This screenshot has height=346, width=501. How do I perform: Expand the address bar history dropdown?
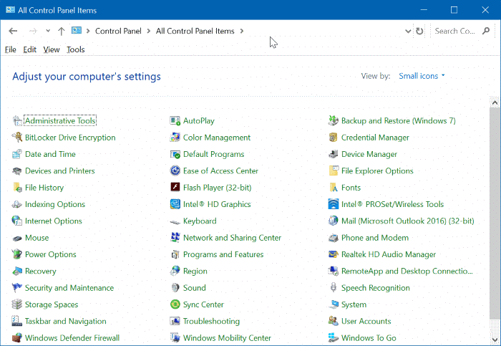(408, 31)
